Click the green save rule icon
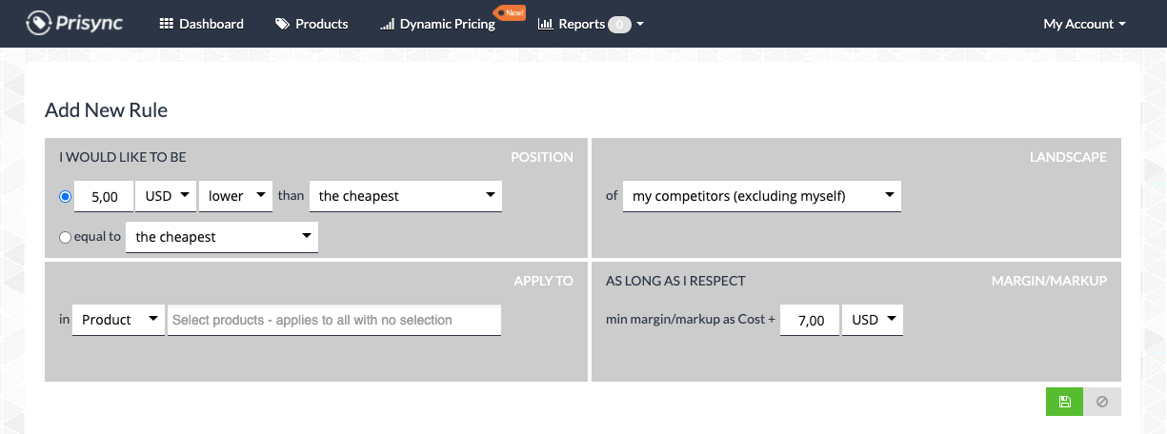The height and width of the screenshot is (434, 1167). [1064, 402]
